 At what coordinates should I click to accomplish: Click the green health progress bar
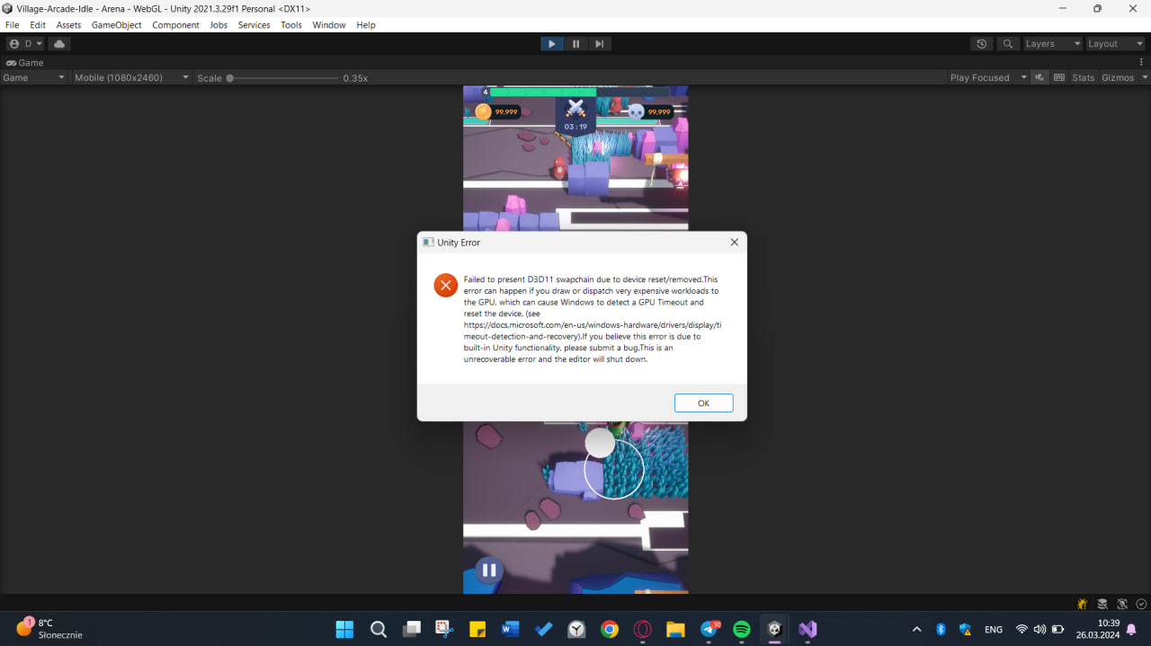click(x=542, y=92)
